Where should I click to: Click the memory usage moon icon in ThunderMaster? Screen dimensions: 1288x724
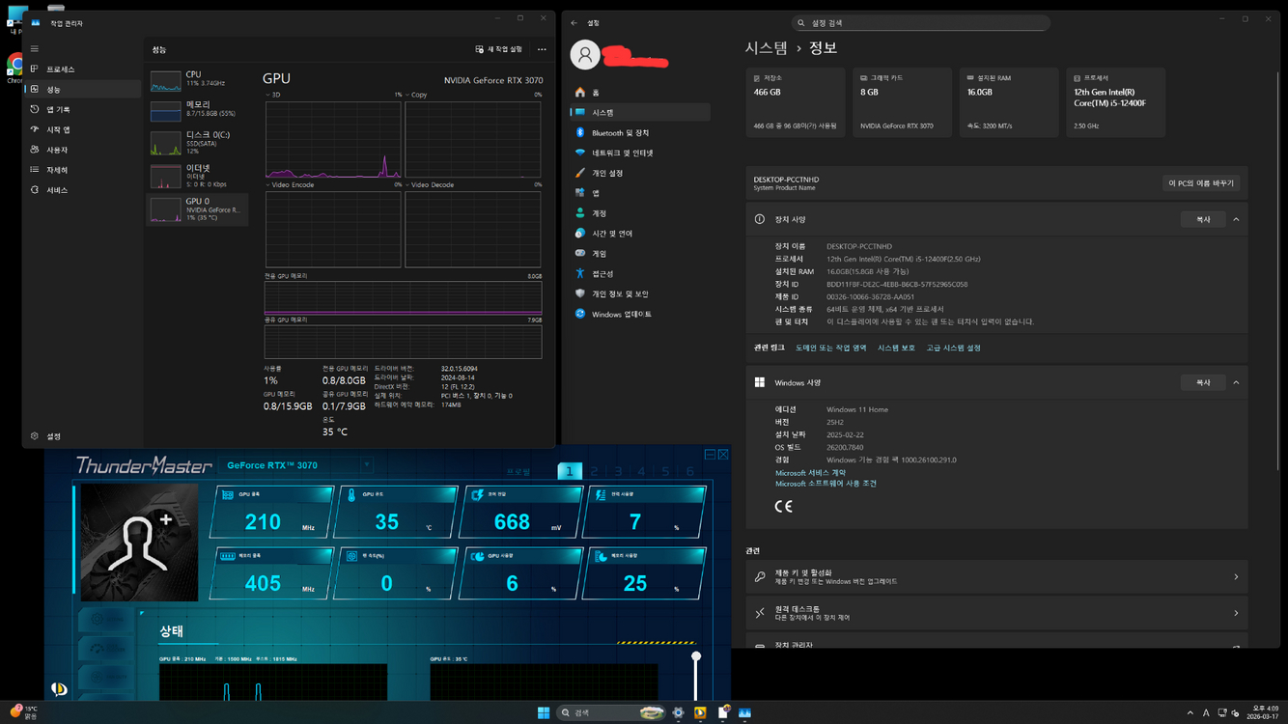(600, 556)
